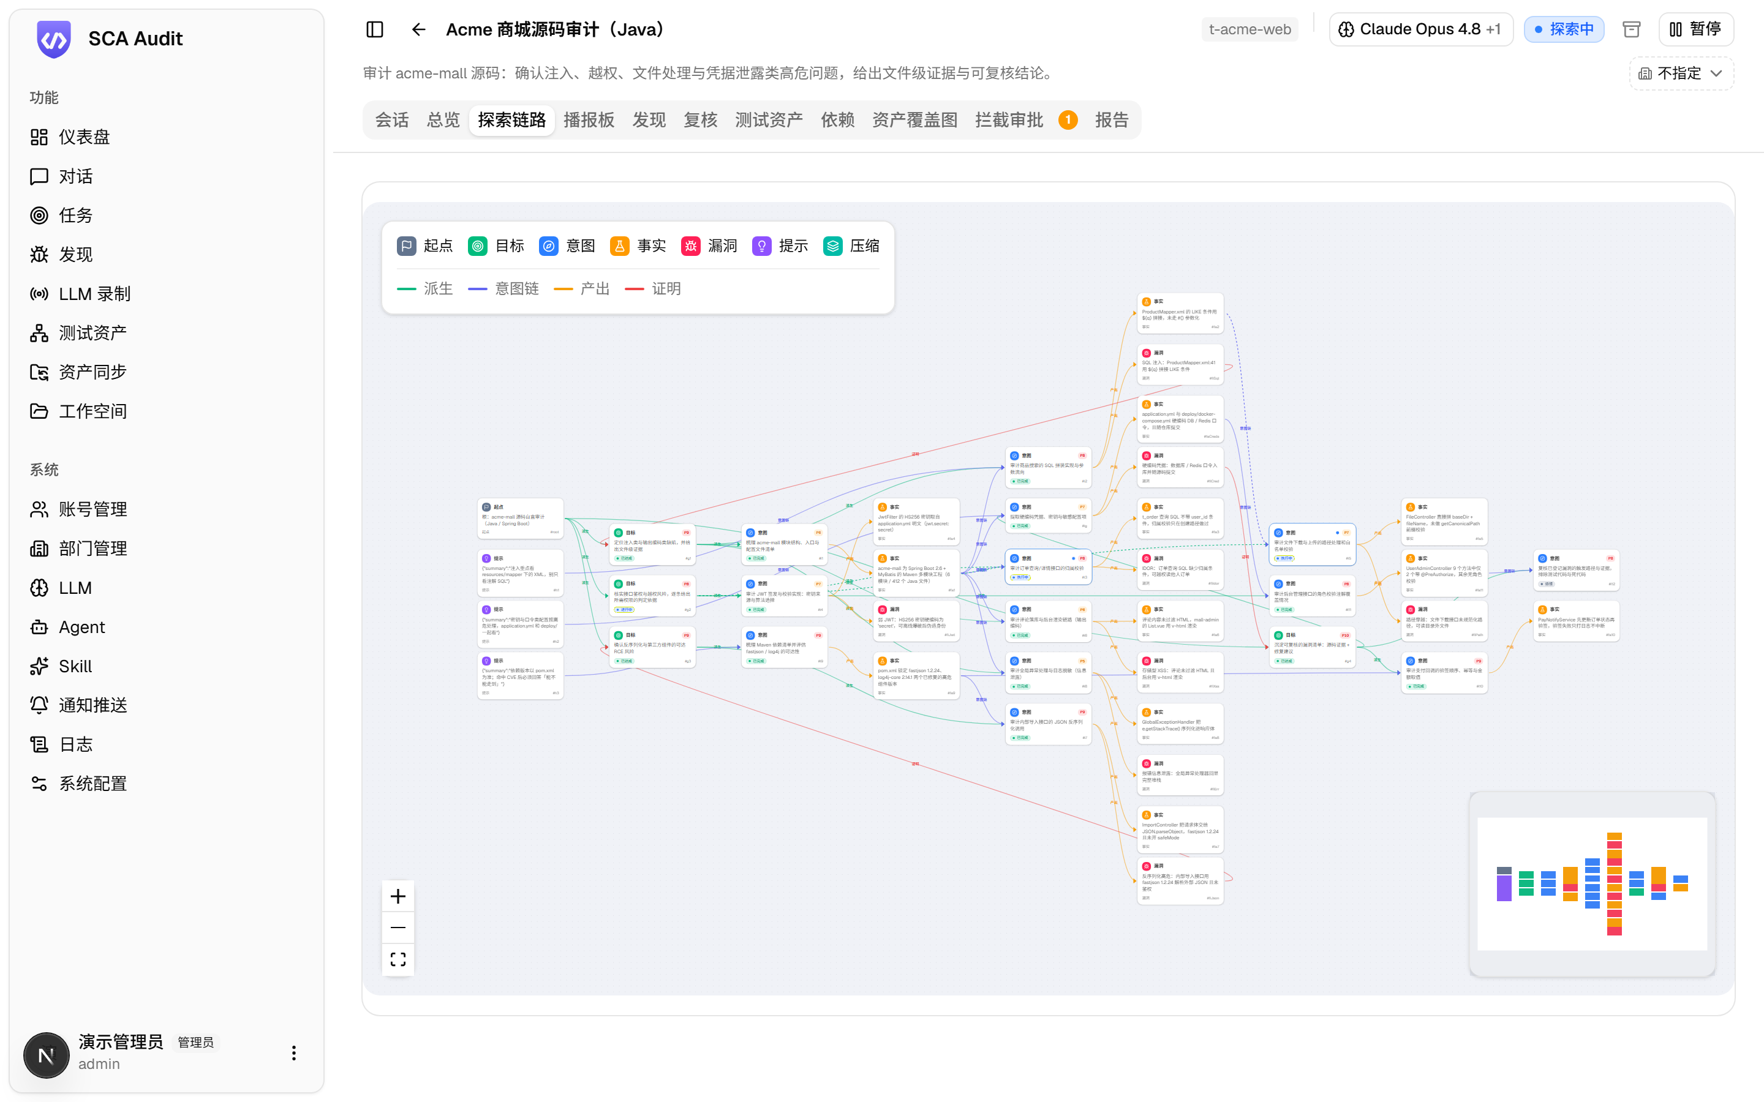Select the 起点 start node in graph
The image size is (1764, 1102).
(x=521, y=518)
